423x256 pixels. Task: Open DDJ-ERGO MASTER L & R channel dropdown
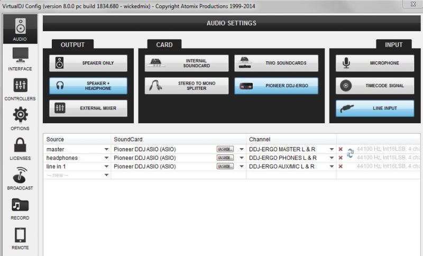click(x=332, y=149)
